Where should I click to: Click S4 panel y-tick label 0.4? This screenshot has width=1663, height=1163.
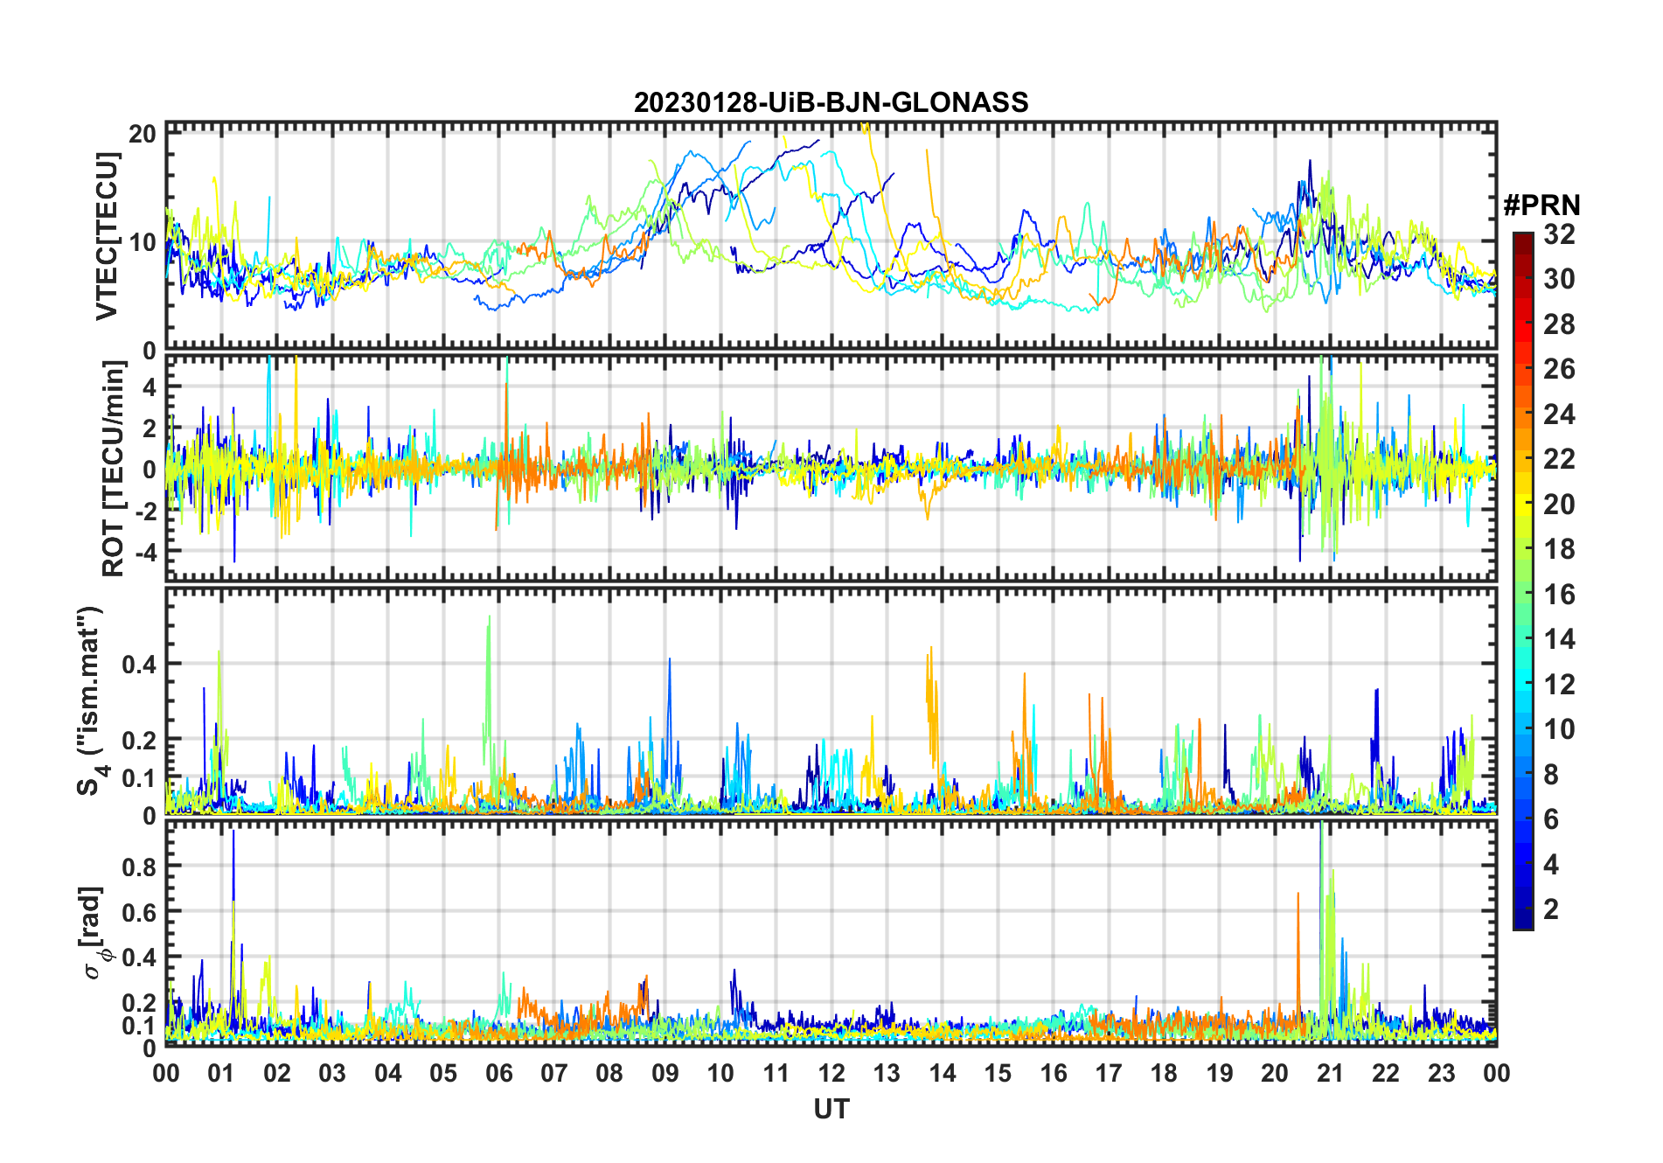[x=140, y=664]
